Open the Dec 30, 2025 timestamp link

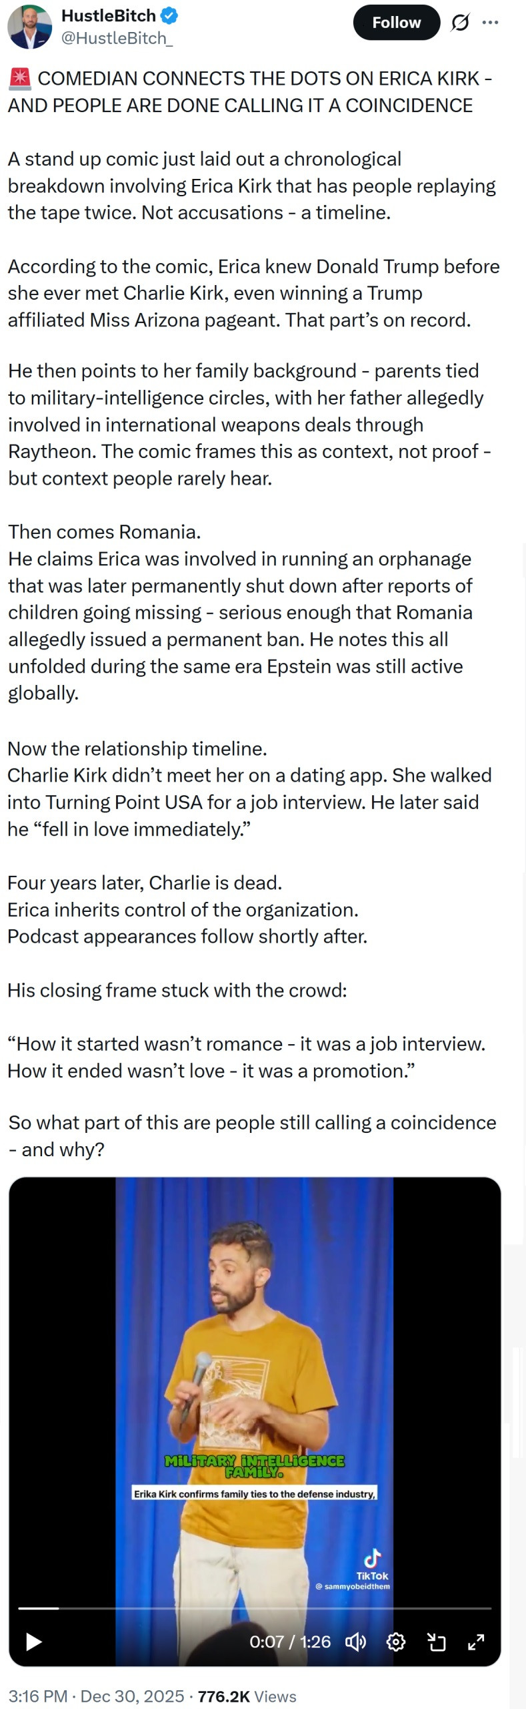coord(132,1696)
